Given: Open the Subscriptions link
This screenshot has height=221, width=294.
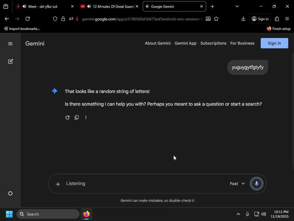Looking at the screenshot, I should point(213,43).
